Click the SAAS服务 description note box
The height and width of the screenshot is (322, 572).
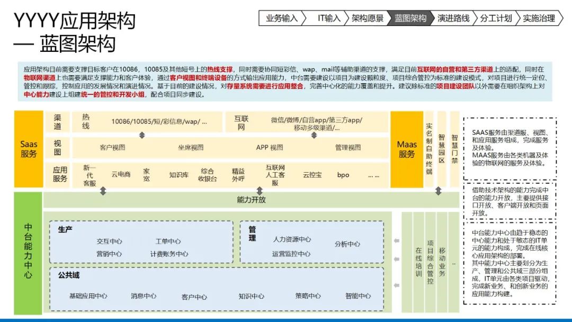click(x=510, y=148)
